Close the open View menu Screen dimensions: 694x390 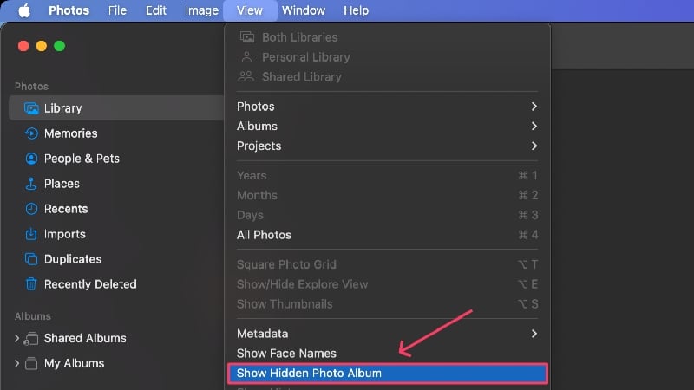(x=250, y=10)
